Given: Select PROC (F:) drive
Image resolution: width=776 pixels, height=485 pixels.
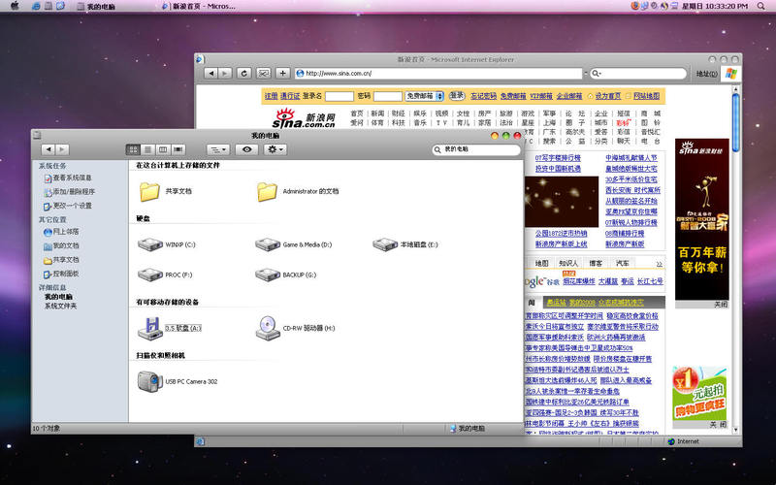Looking at the screenshot, I should pyautogui.click(x=165, y=275).
